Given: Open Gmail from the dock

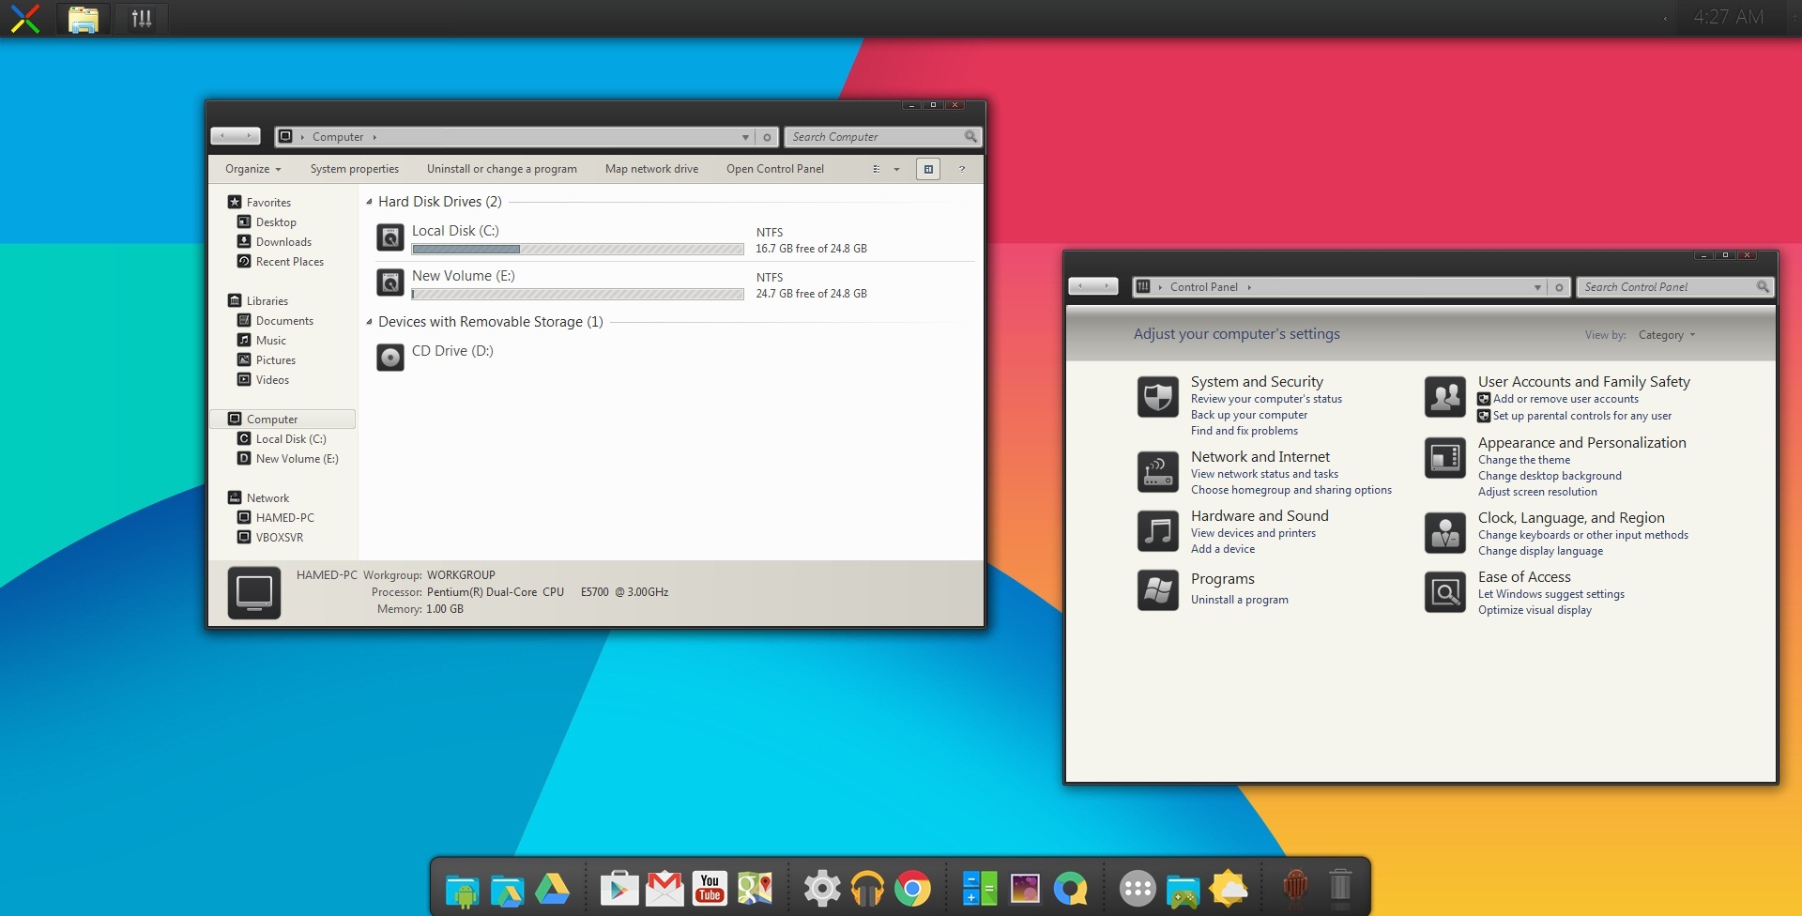Looking at the screenshot, I should click(664, 888).
